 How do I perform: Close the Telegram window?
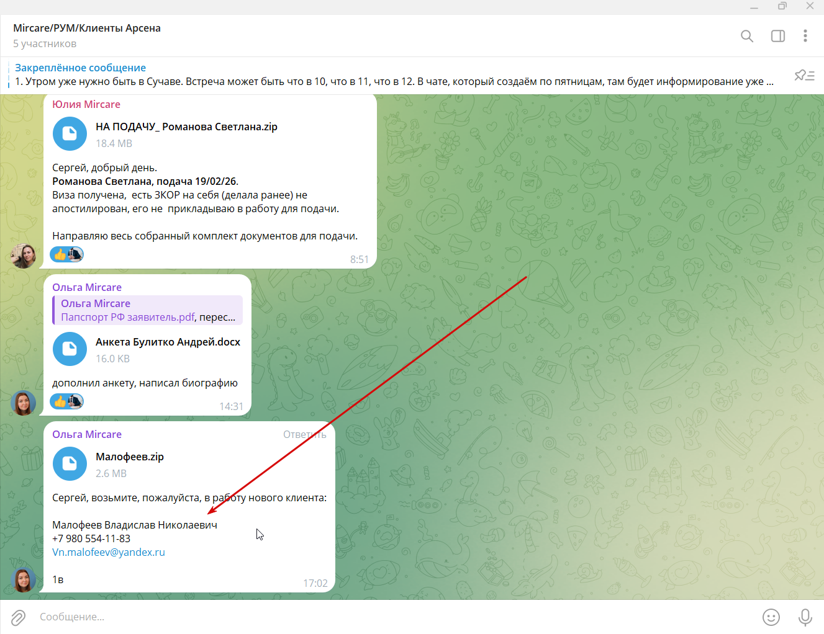(x=810, y=7)
